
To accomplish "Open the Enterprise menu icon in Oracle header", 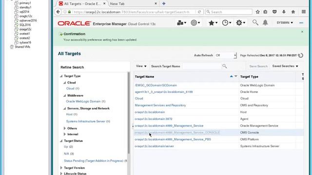I will tap(181, 23).
